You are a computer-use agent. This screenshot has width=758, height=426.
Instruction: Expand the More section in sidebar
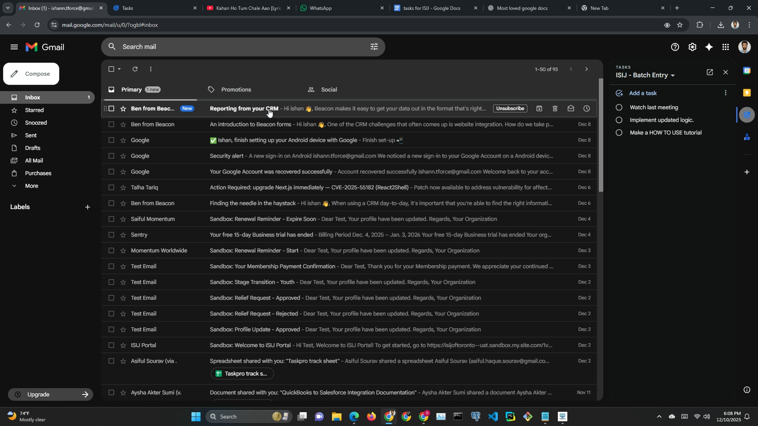32,186
